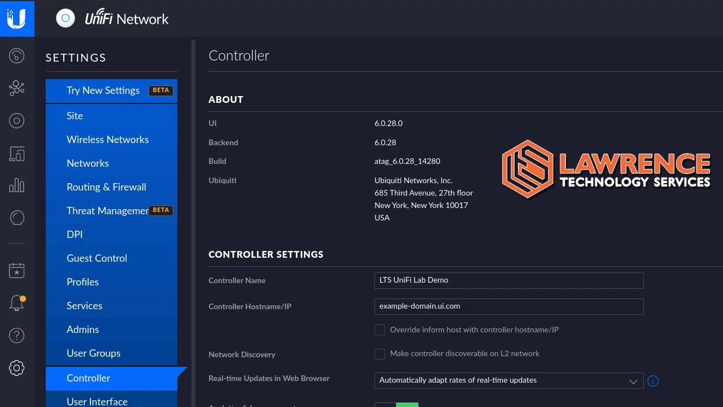
Task: Click the Controller Name input field
Action: (x=509, y=280)
